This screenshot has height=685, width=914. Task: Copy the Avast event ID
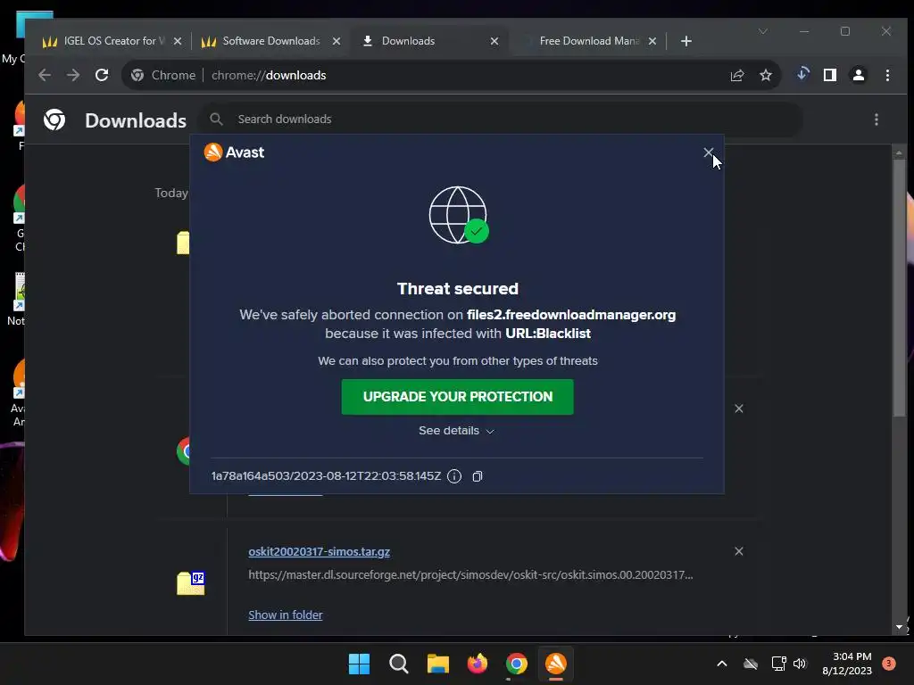coord(478,476)
